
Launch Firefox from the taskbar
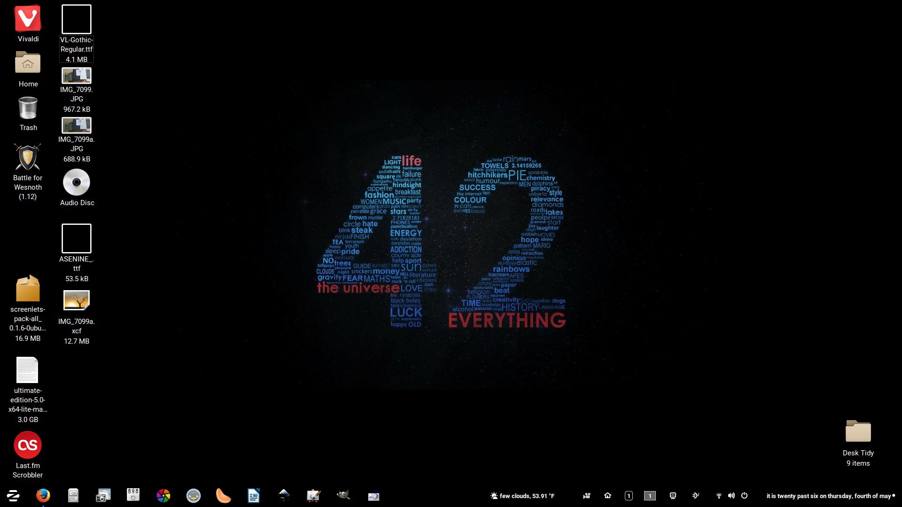[43, 496]
